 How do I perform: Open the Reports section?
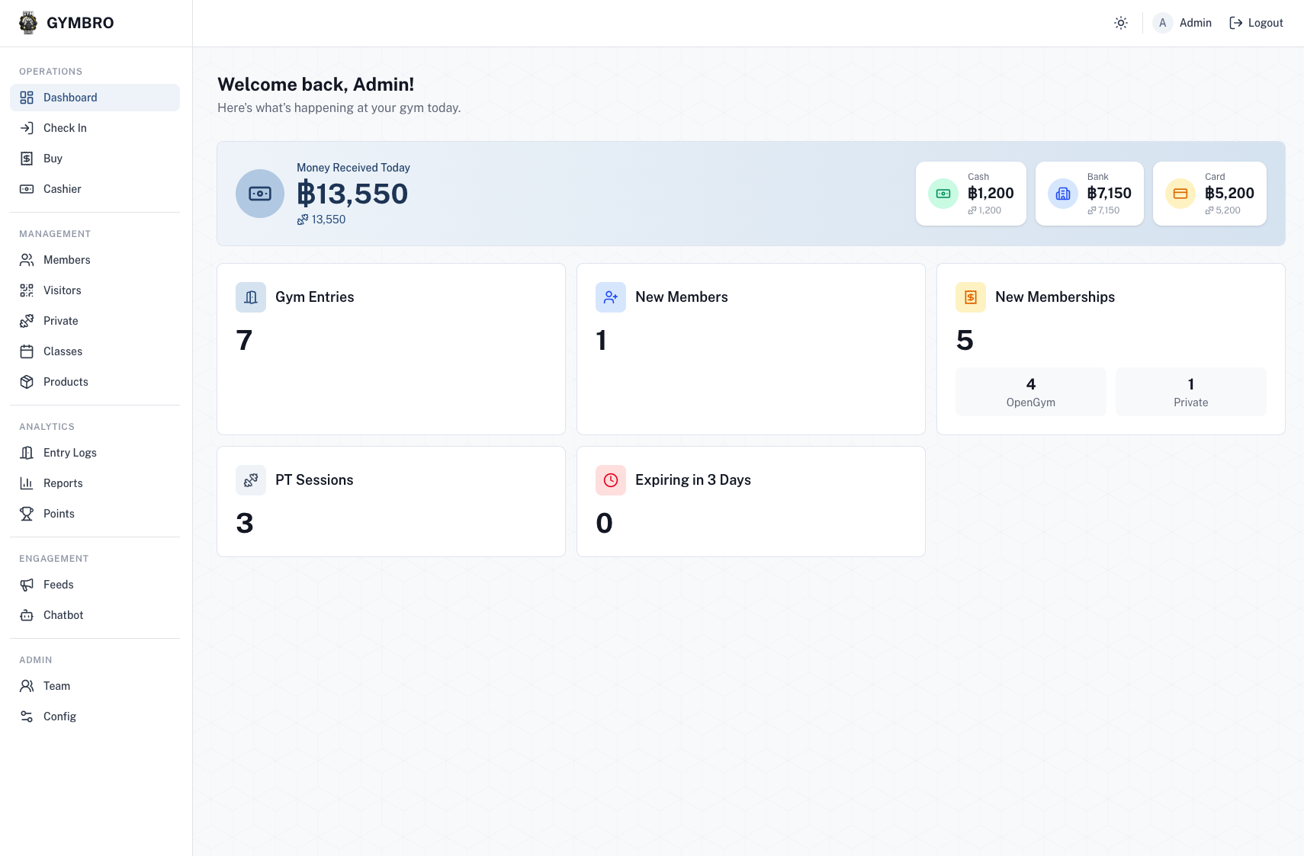[63, 483]
